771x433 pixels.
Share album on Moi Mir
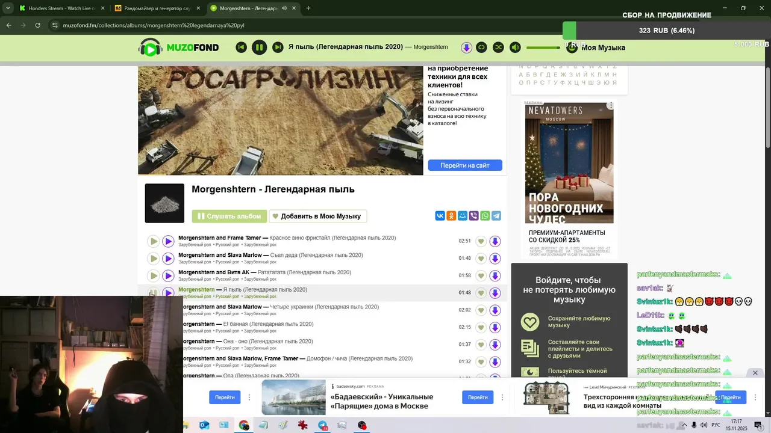(463, 216)
